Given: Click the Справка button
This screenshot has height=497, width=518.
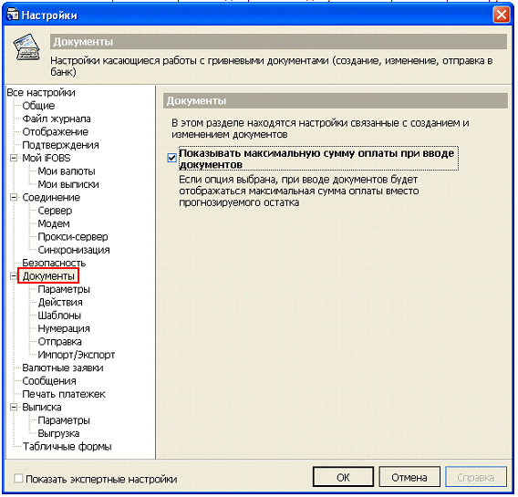Looking at the screenshot, I should [476, 477].
